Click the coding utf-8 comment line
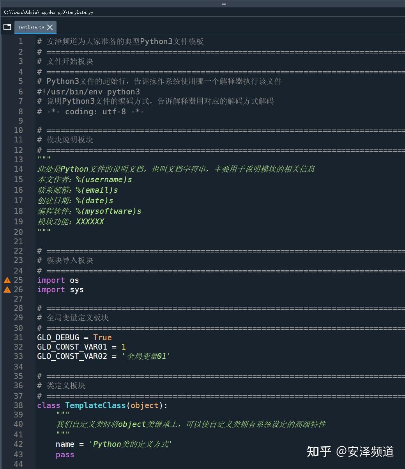Screen dimensions: 405x469 click(91, 112)
